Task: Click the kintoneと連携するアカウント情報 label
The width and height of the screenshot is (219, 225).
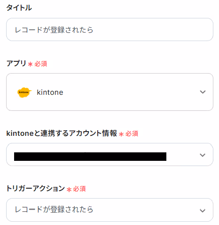Action: (62, 133)
